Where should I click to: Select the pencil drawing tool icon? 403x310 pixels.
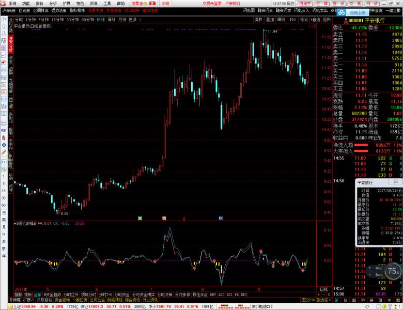point(4,152)
